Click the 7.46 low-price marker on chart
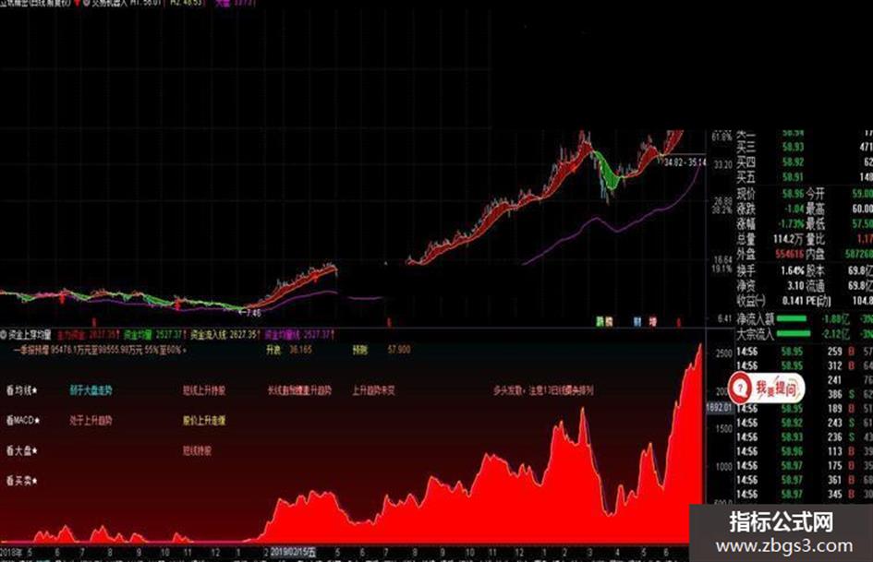This screenshot has width=873, height=562. 249,313
